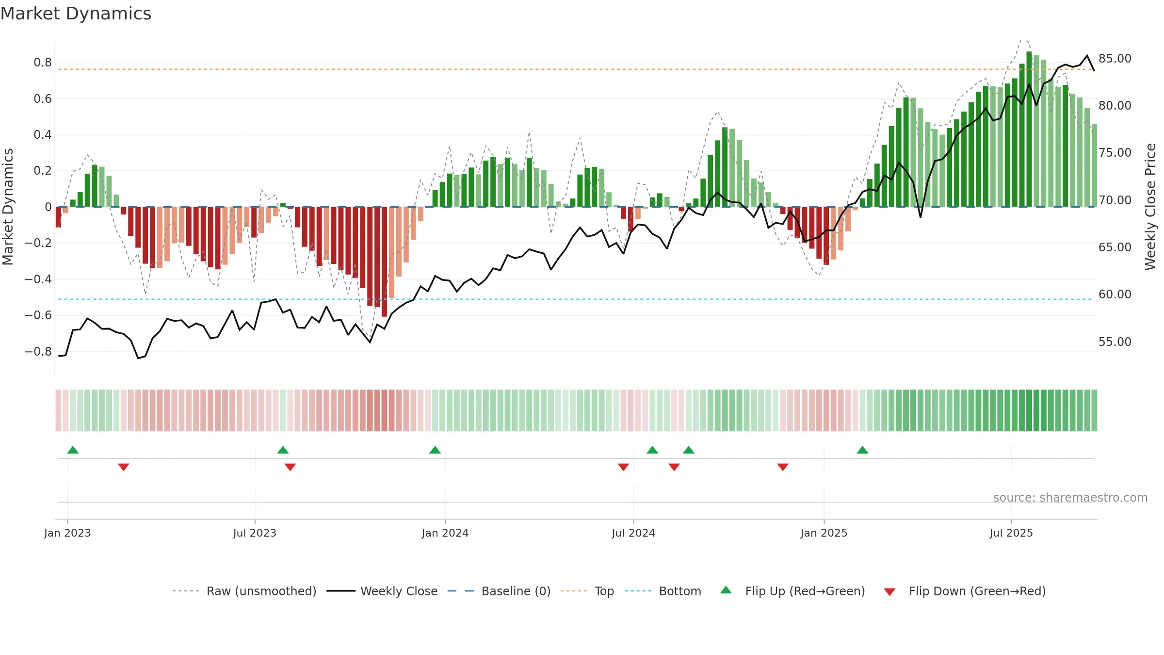Click the red Flip Down triangle legend icon
The height and width of the screenshot is (655, 1164).
(x=889, y=592)
